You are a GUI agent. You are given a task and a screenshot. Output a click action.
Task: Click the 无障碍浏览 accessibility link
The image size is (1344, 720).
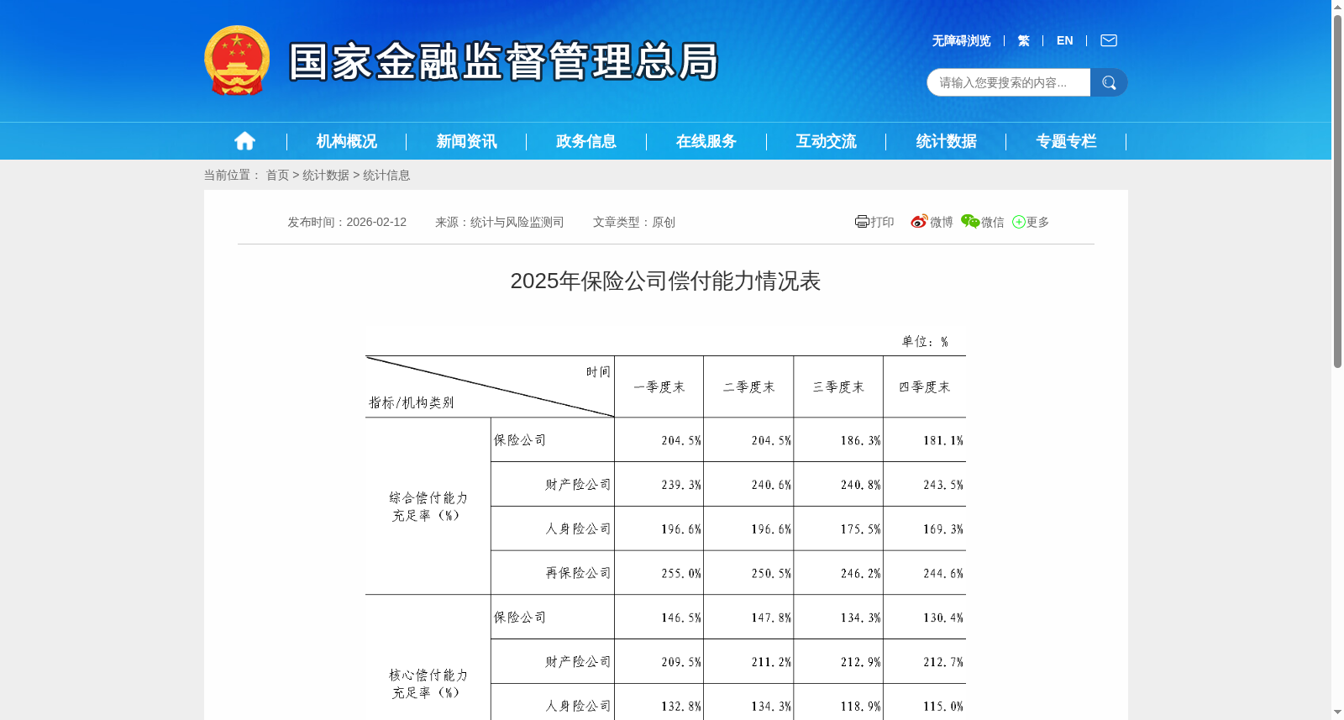coord(961,40)
